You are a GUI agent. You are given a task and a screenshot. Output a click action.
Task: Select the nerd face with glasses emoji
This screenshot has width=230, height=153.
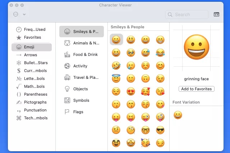tap(146, 130)
